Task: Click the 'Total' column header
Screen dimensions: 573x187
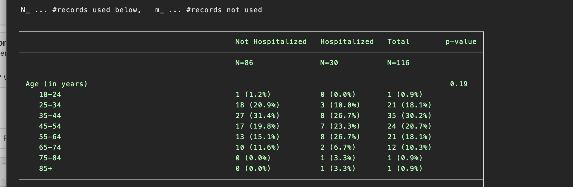Action: [x=398, y=42]
